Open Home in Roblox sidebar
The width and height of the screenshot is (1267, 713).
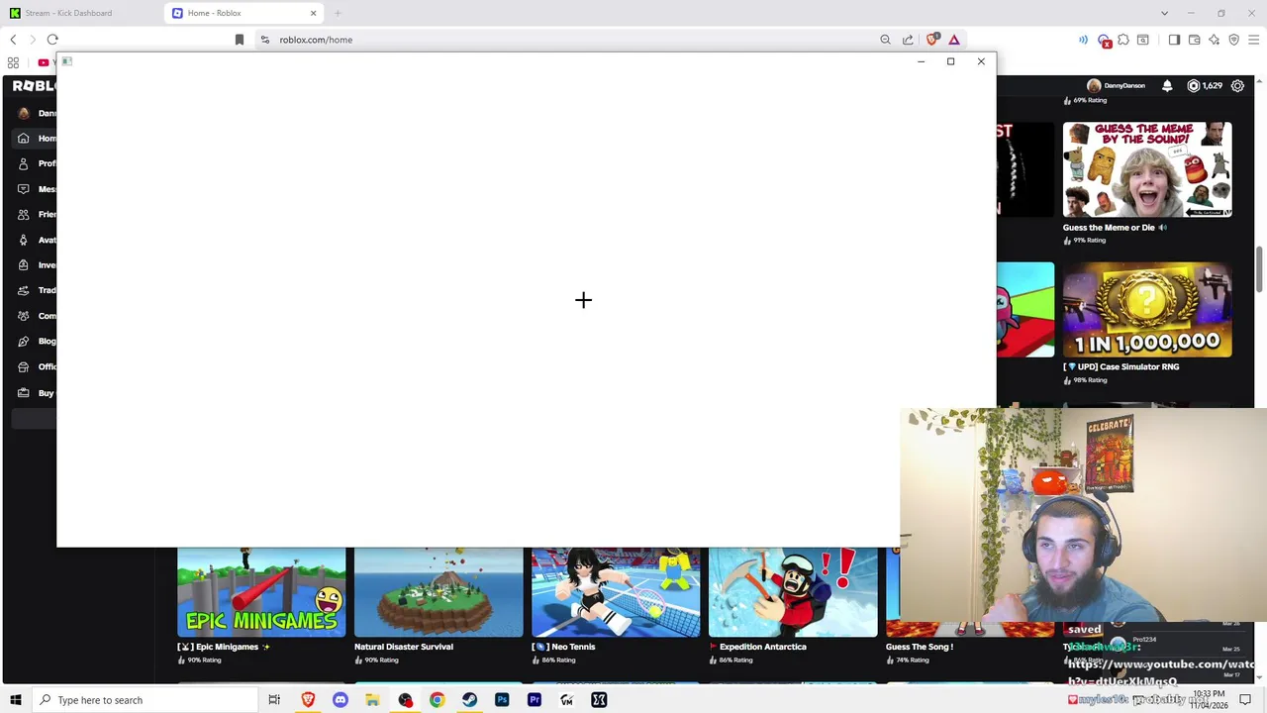point(37,139)
